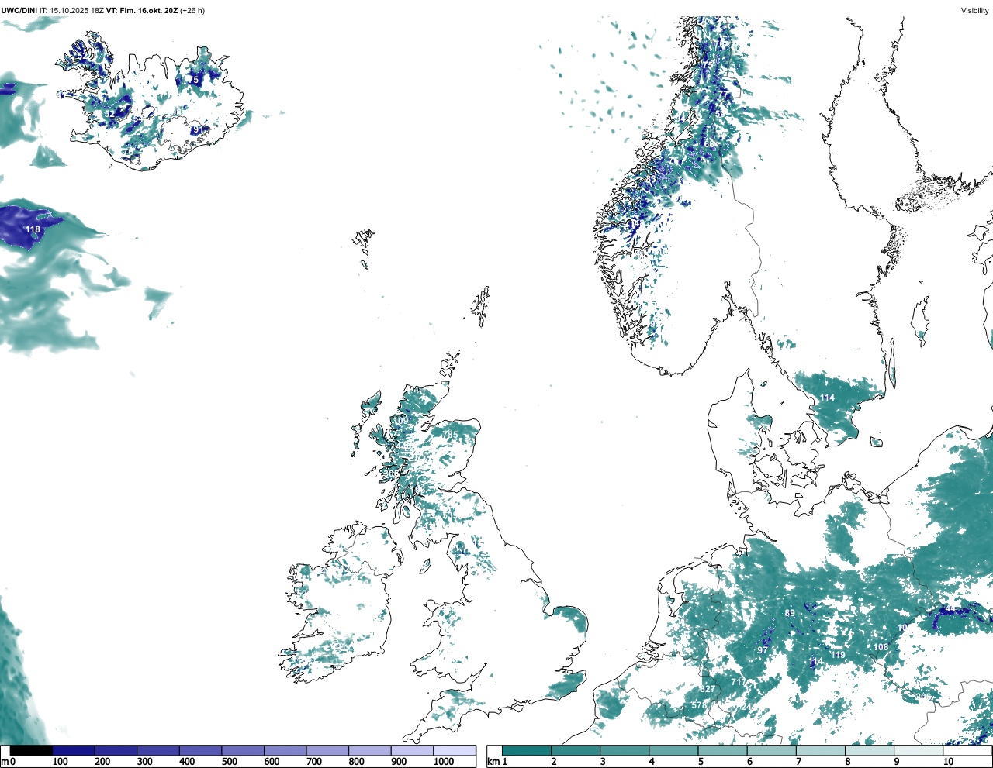
Task: Click the '700' tick label on meter scale
Action: [x=314, y=762]
